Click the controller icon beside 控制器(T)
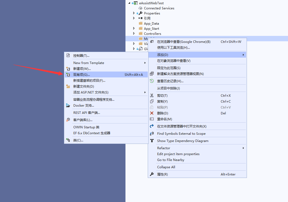 click(x=68, y=56)
